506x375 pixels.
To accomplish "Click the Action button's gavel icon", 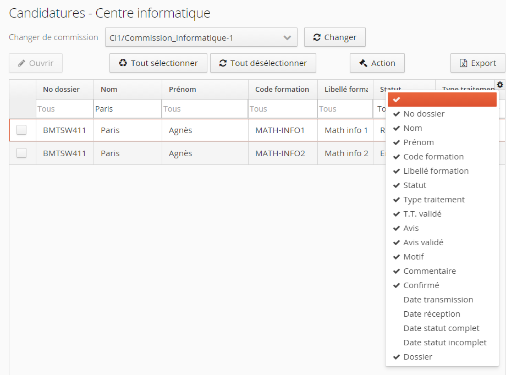I will click(363, 63).
